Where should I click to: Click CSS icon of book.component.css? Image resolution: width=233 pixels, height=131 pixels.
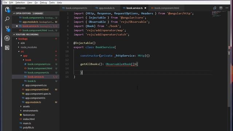25,64
